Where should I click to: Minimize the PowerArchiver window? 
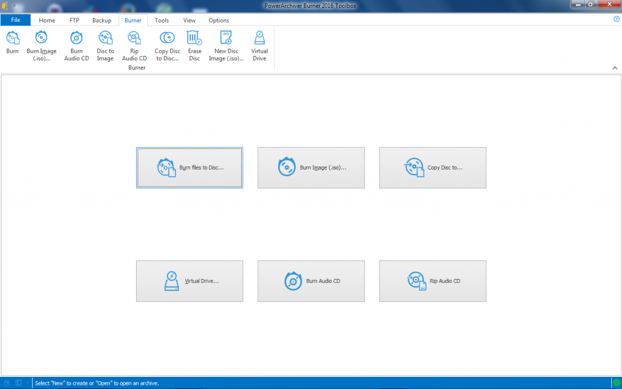point(578,4)
